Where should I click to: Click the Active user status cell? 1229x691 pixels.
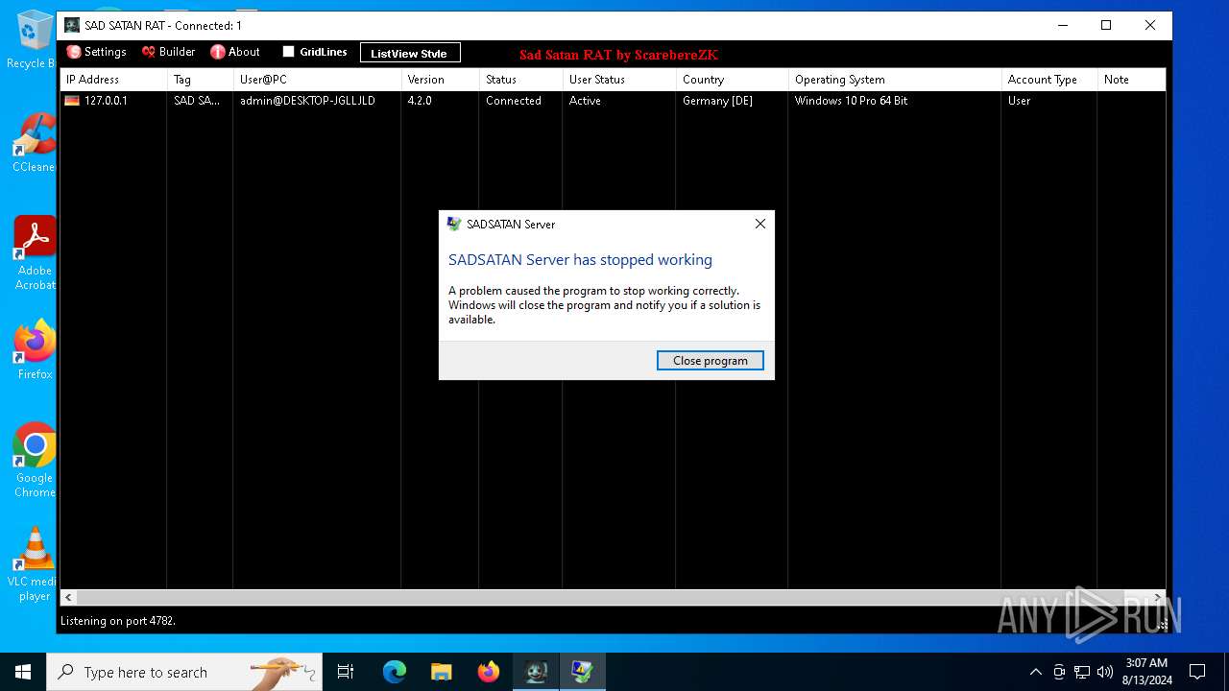(x=585, y=101)
